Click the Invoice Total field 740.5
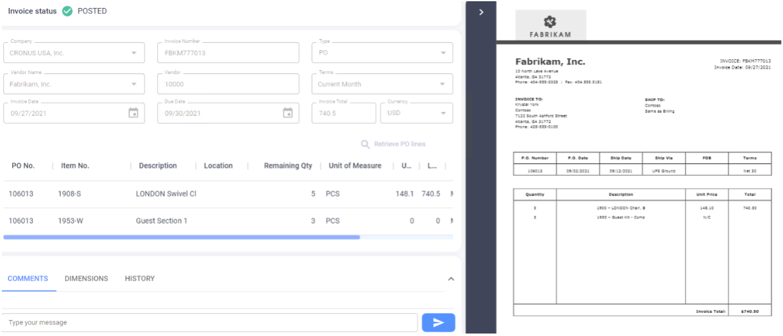This screenshot has width=783, height=336. tap(344, 113)
